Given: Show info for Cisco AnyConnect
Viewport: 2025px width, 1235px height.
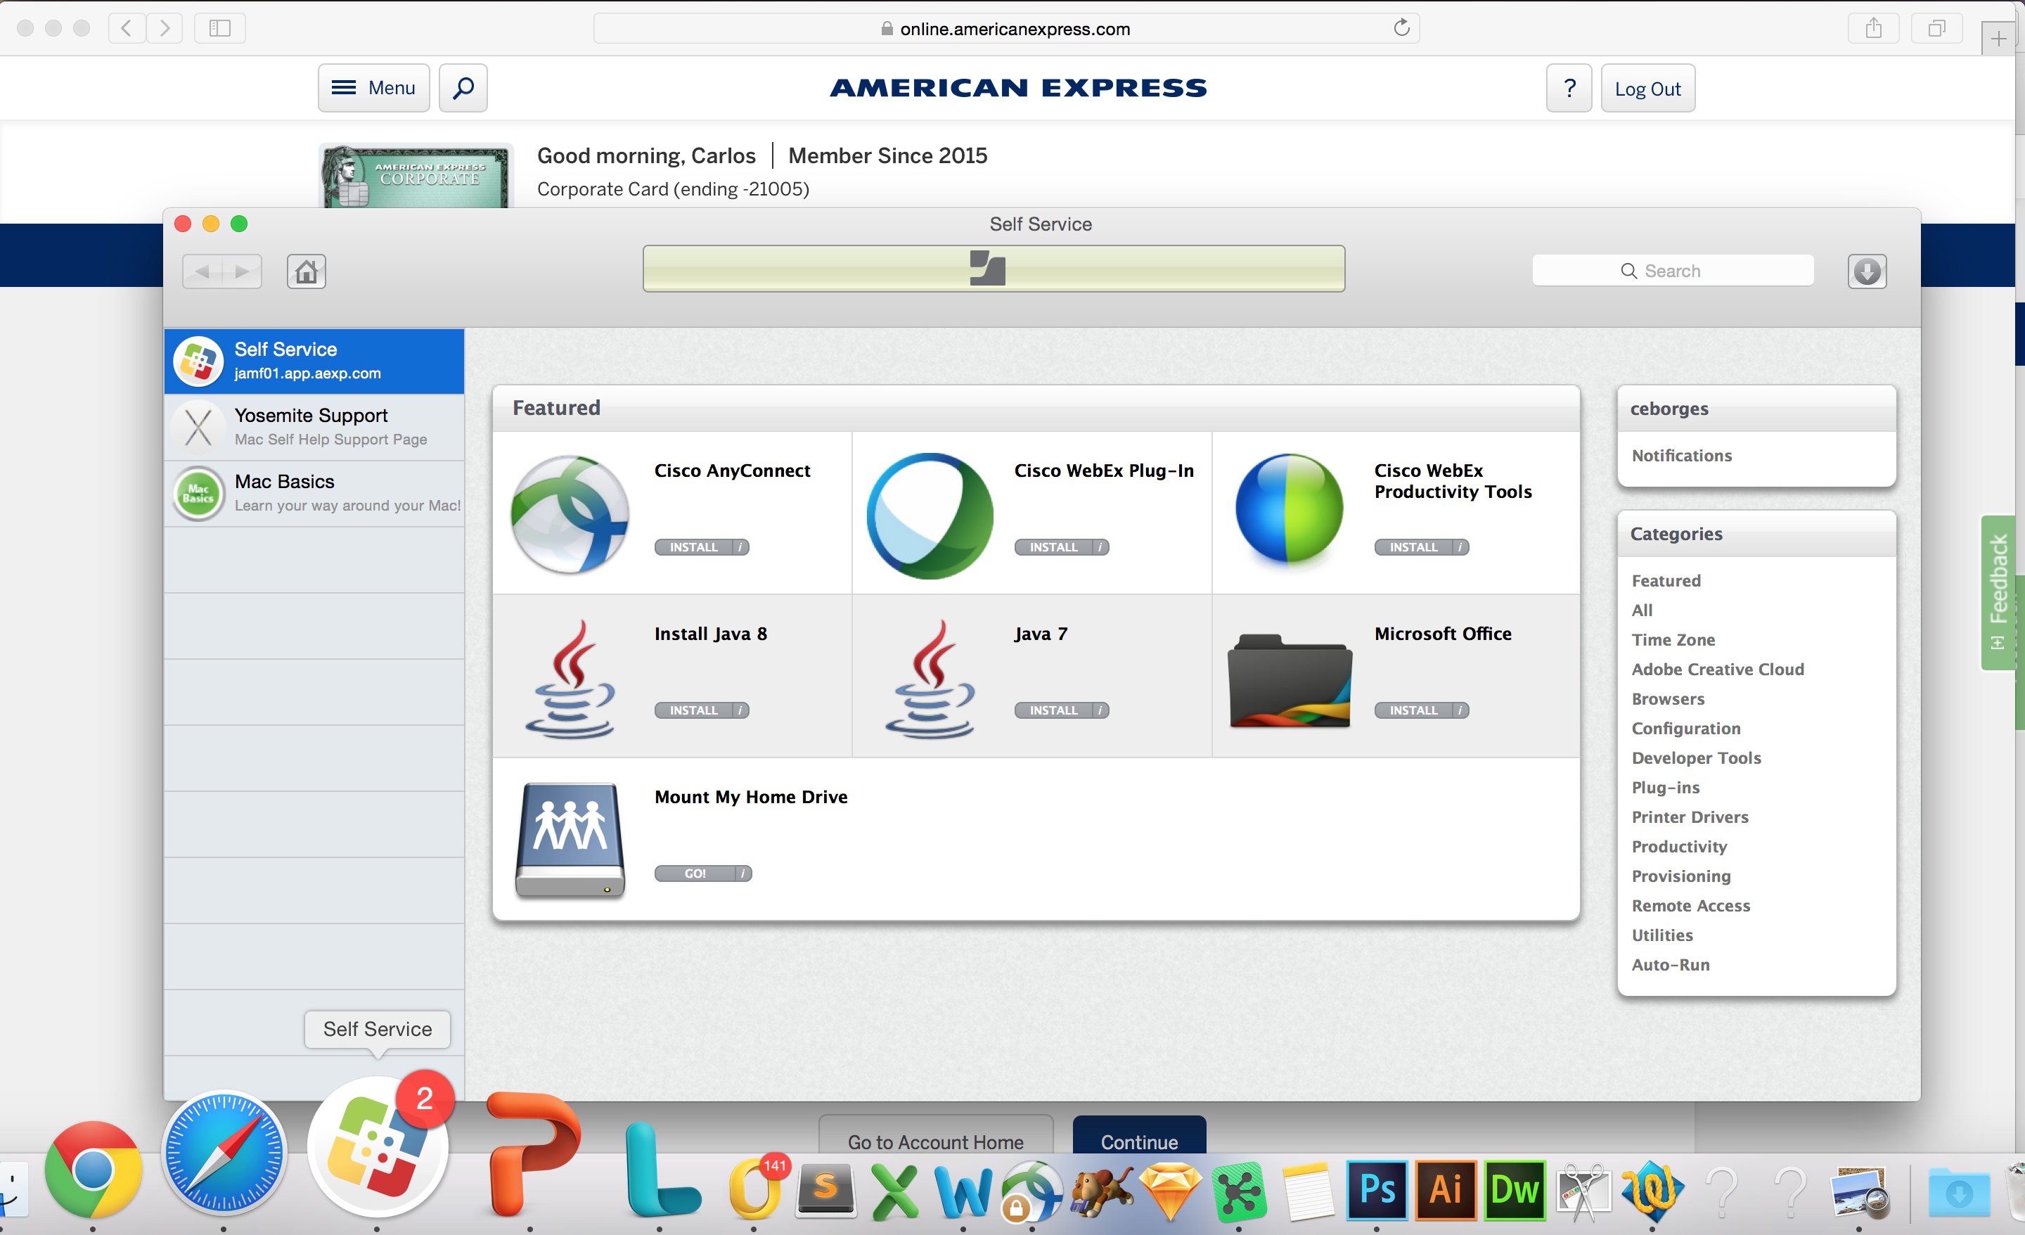Looking at the screenshot, I should click(x=740, y=546).
